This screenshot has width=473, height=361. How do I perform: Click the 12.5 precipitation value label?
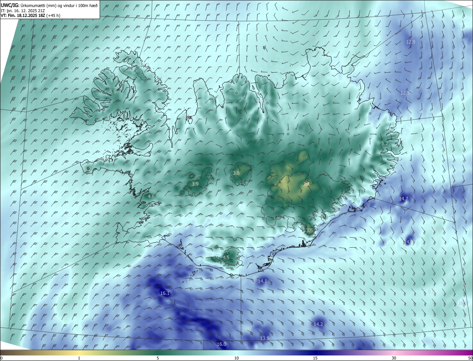405,93
